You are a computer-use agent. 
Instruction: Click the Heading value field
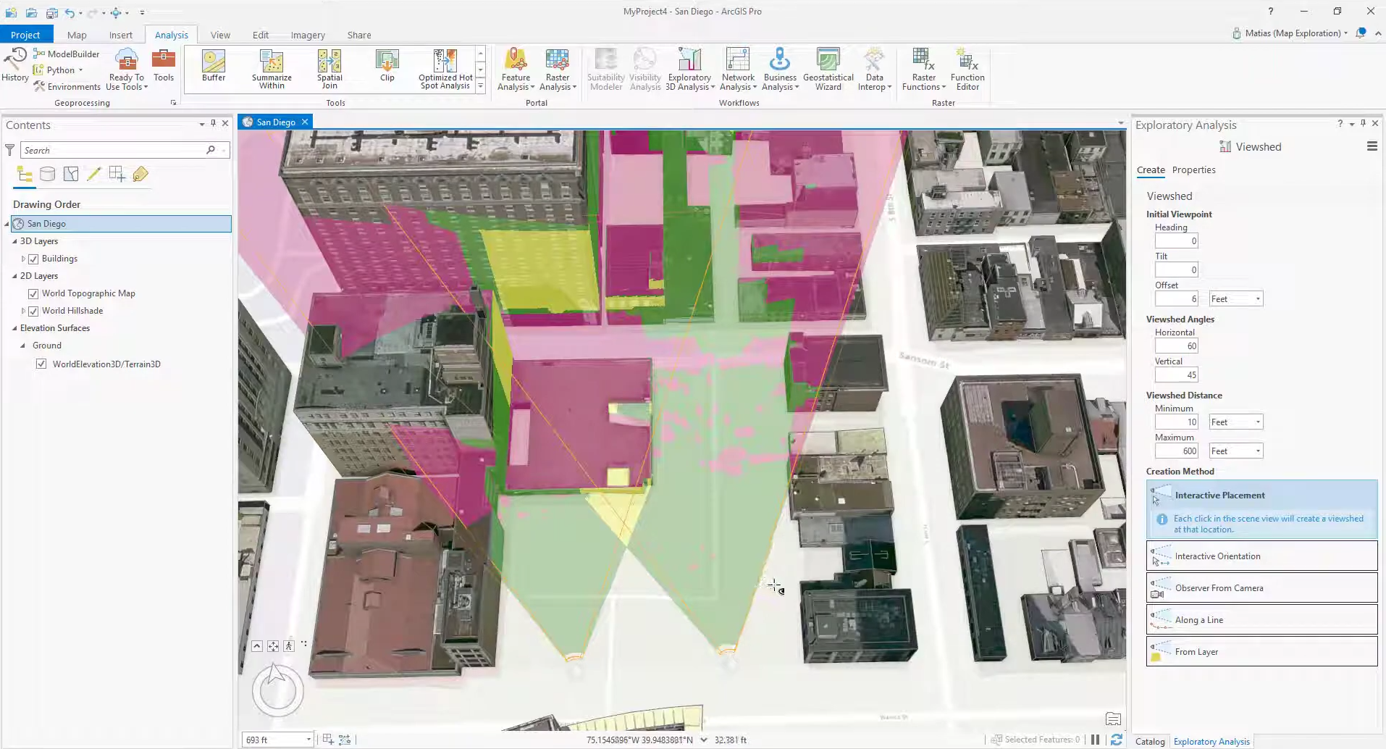click(x=1177, y=241)
